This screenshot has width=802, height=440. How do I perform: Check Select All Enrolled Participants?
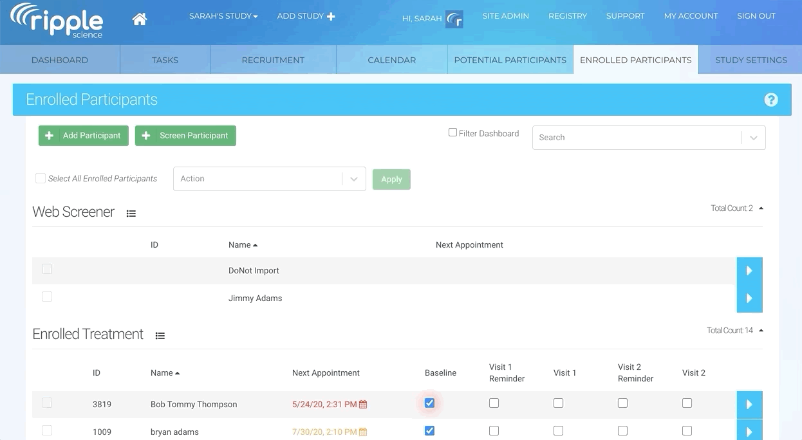[x=41, y=178]
